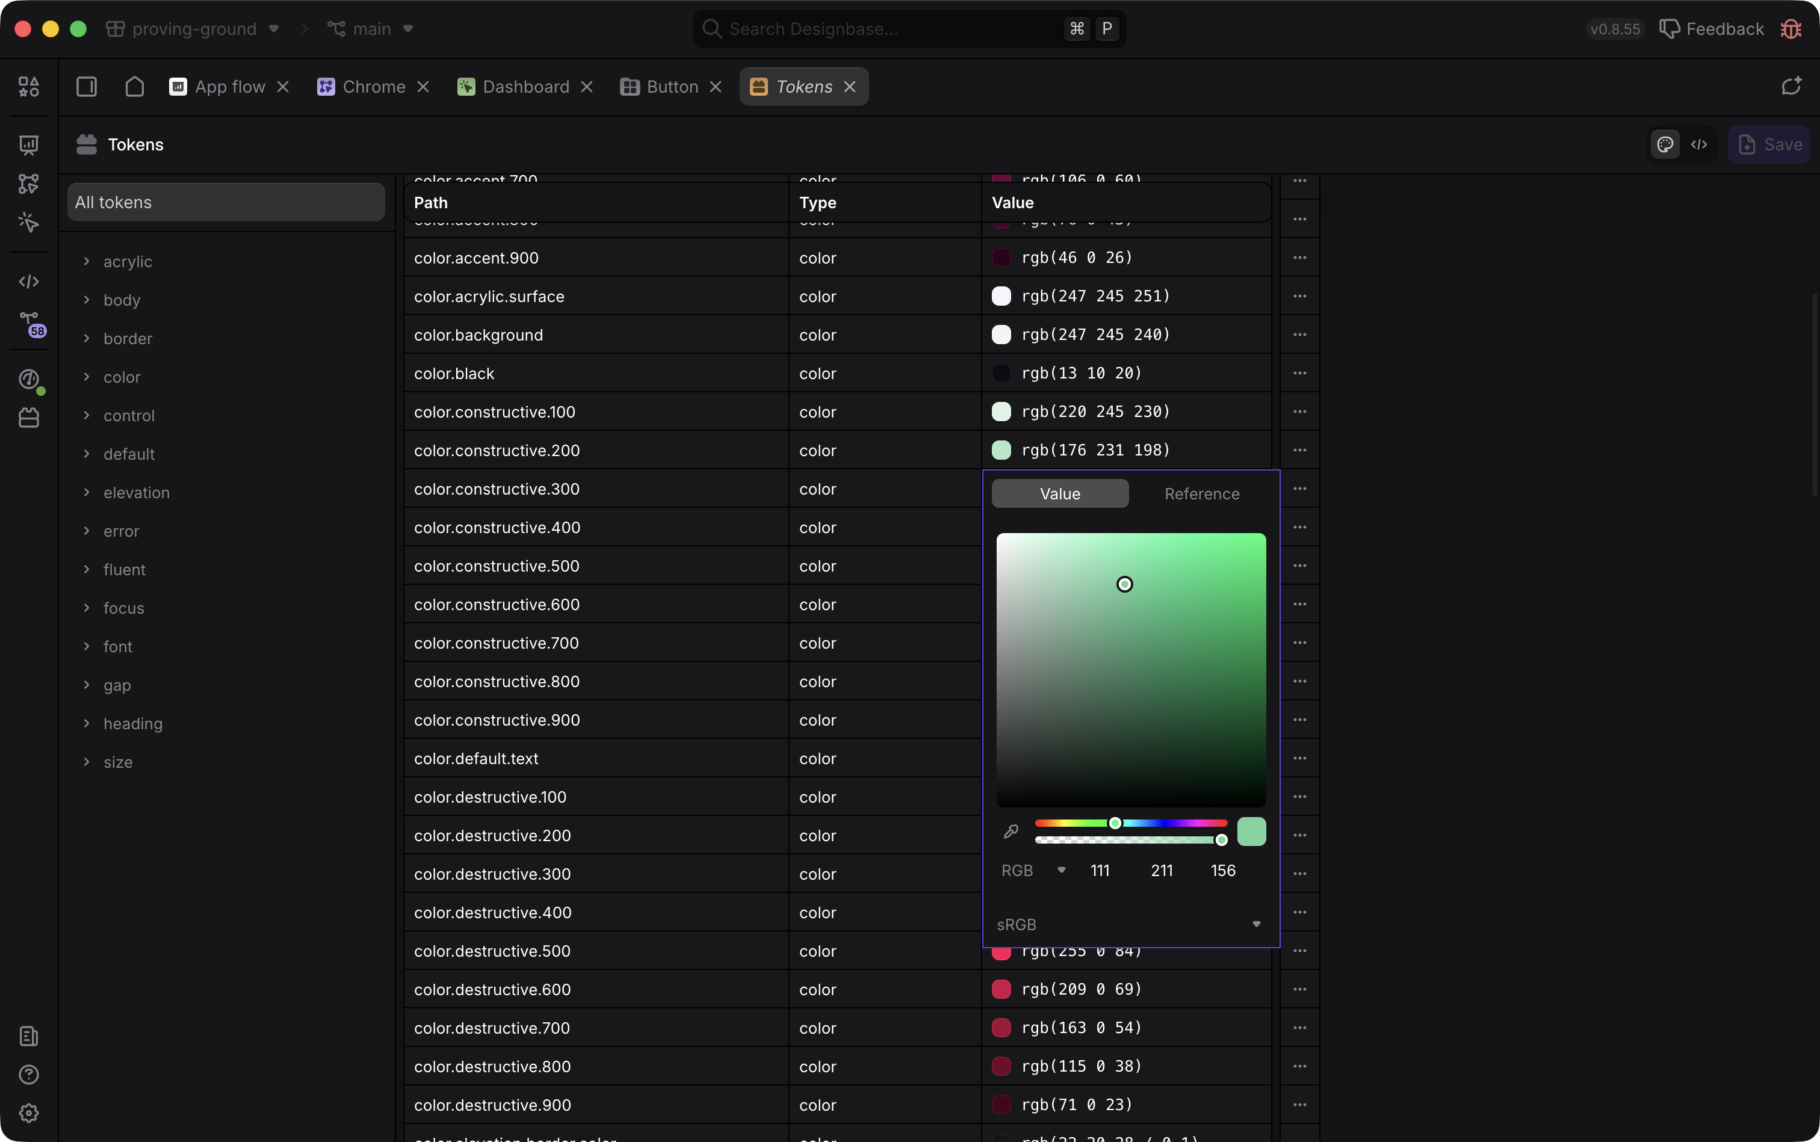Open settings gear in sidebar

point(29,1113)
